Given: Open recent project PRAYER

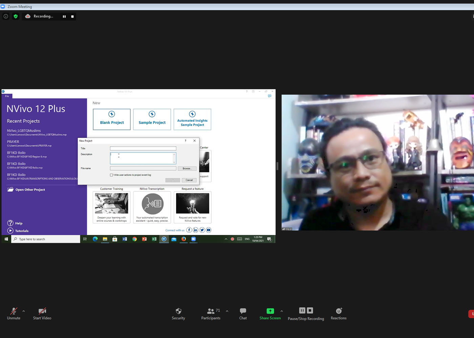Looking at the screenshot, I should tap(29, 144).
